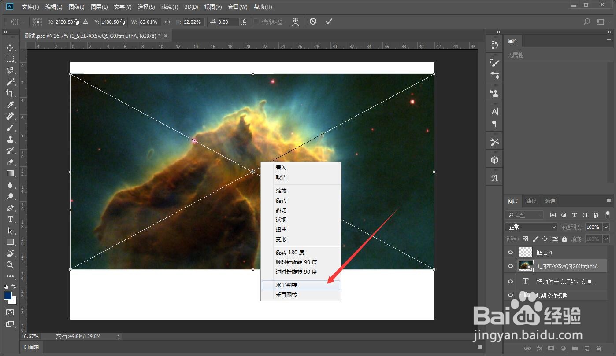Select the Eraser tool

pyautogui.click(x=10, y=162)
